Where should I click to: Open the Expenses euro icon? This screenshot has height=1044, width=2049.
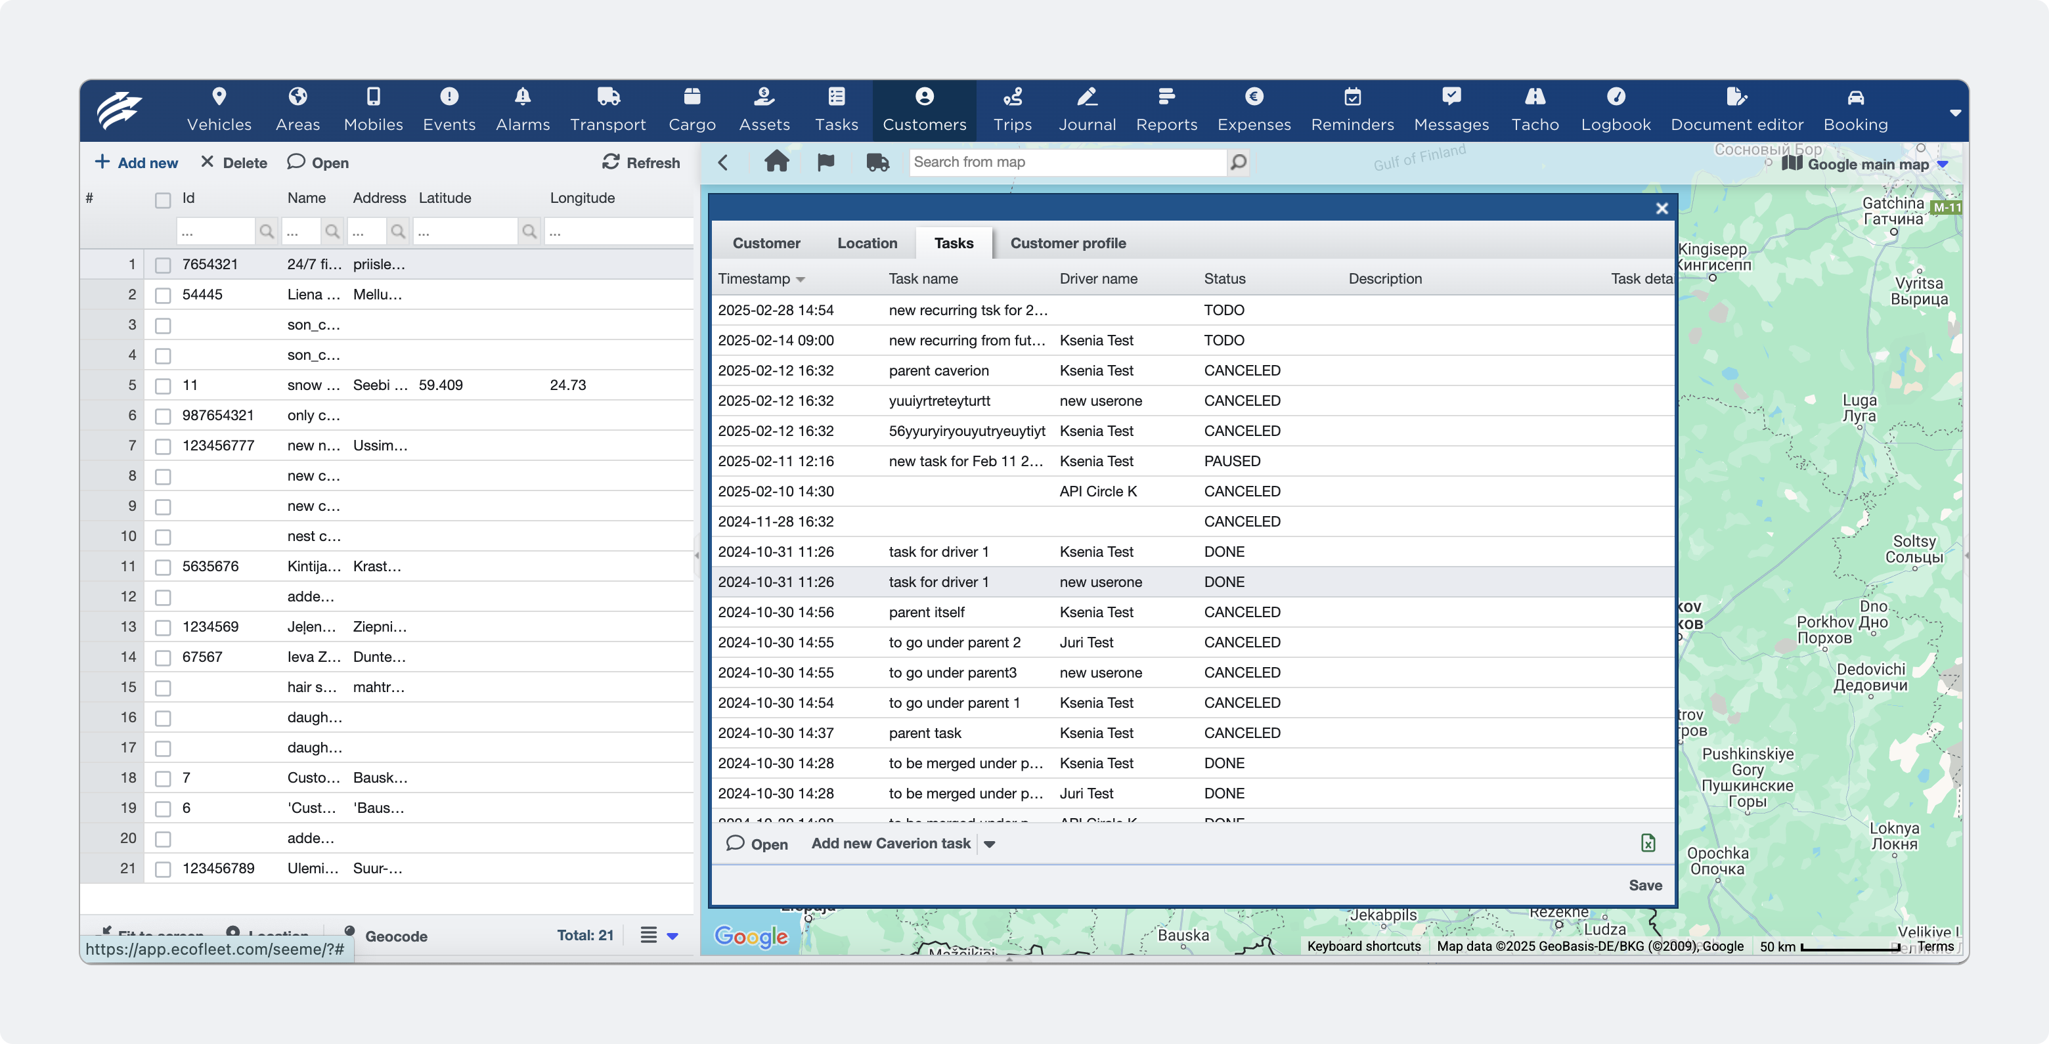[1254, 97]
